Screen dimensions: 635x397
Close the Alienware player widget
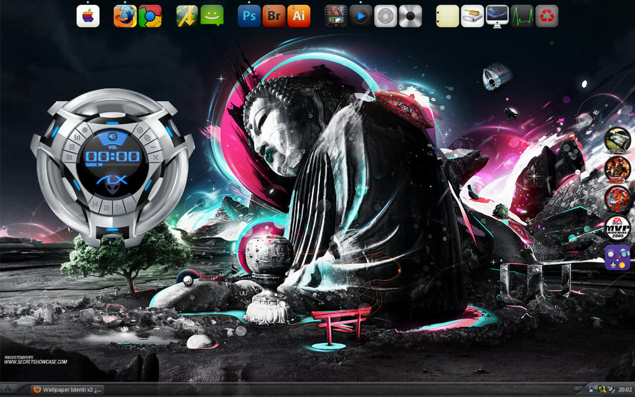[156, 157]
